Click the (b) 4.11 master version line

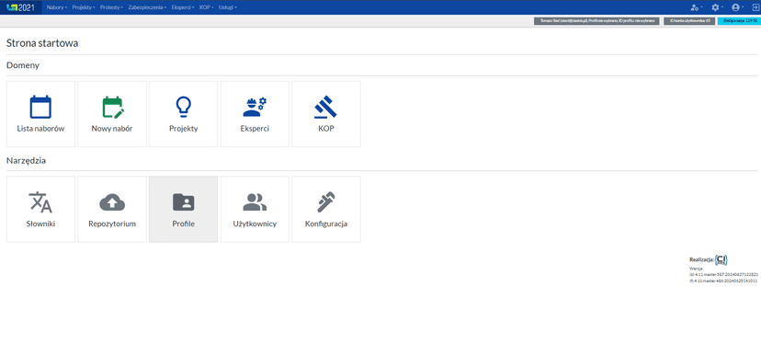pos(723,274)
